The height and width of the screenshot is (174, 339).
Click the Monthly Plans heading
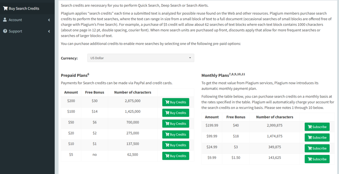[223, 75]
